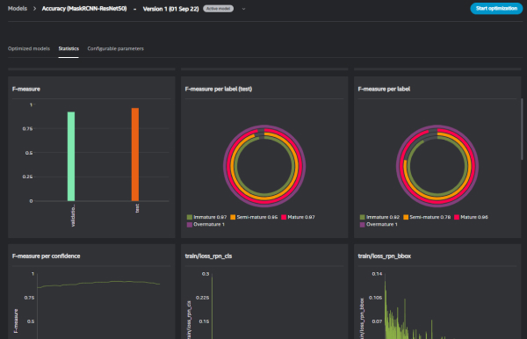This screenshot has height=339, width=527.
Task: Click the Version 1 (01 Sep 22) text
Action: pos(170,9)
